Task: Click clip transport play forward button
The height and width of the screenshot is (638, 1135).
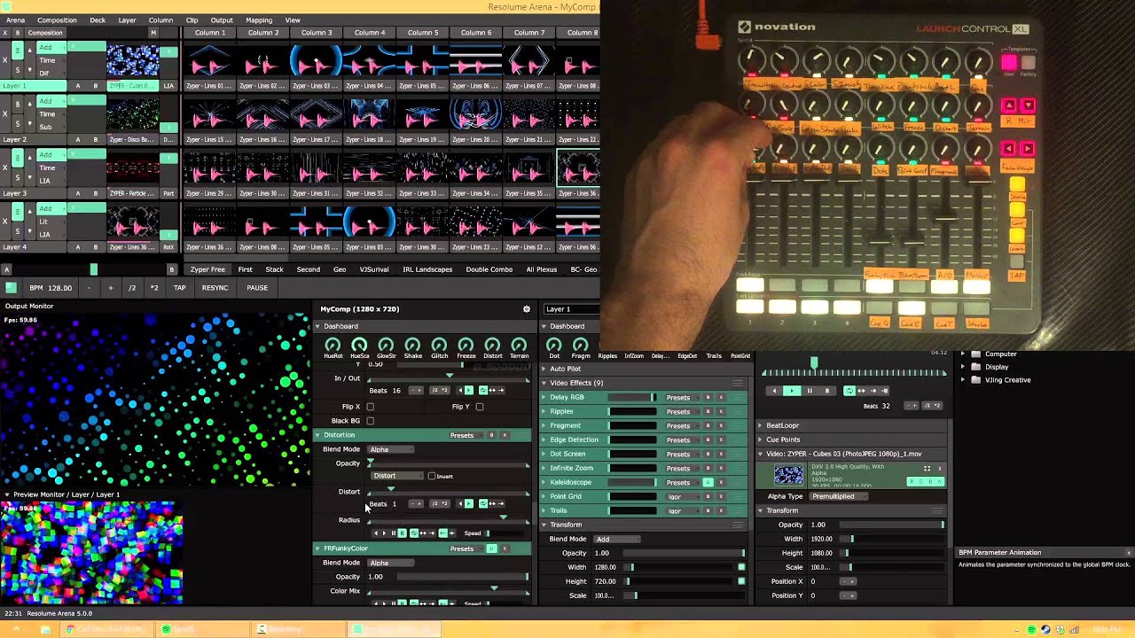Action: click(x=793, y=391)
